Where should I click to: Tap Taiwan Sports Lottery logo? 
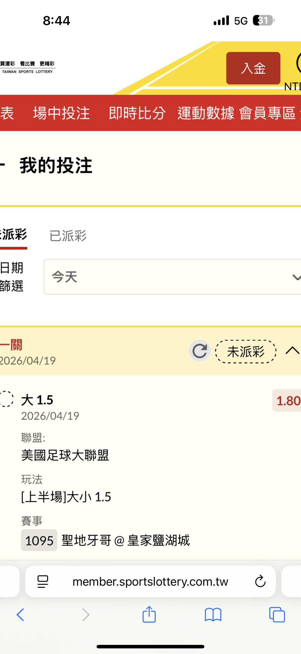pyautogui.click(x=27, y=67)
